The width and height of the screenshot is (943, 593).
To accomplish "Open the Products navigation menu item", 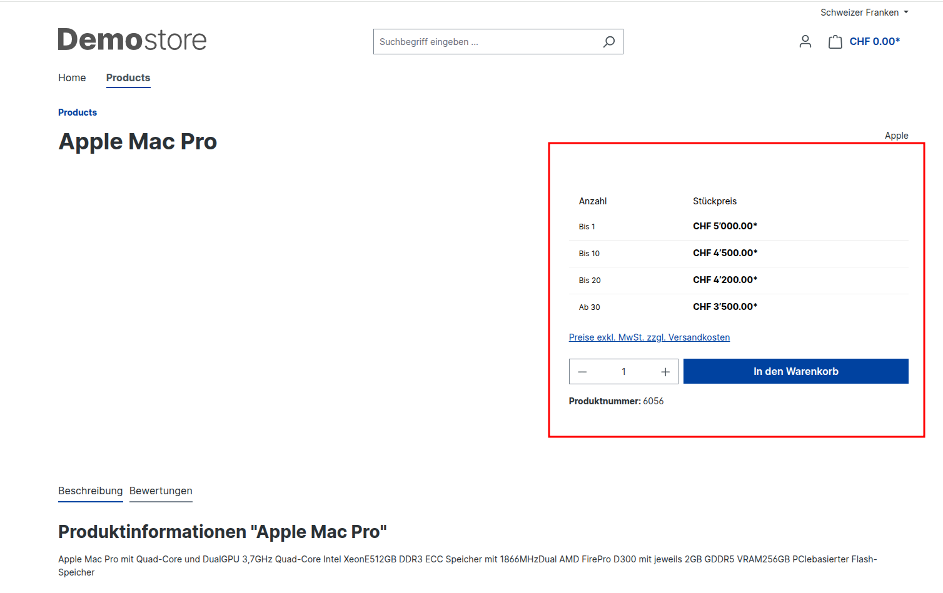I will (x=128, y=77).
